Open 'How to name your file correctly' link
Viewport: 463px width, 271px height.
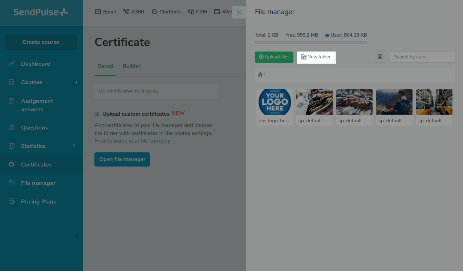click(132, 141)
